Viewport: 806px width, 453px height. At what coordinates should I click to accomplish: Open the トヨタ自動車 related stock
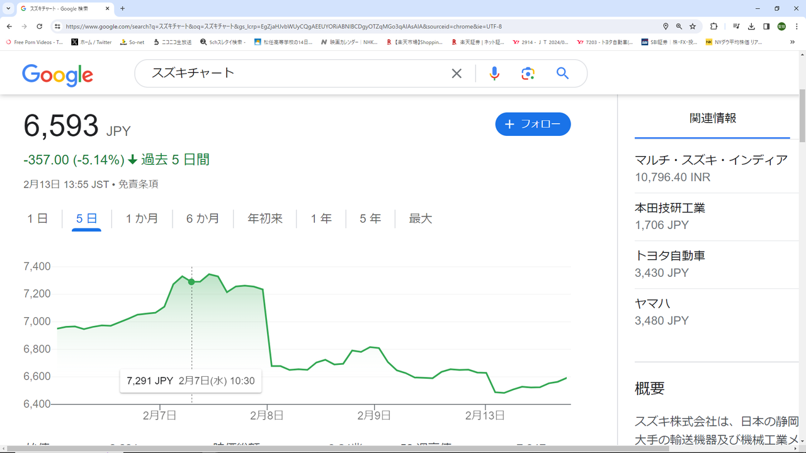tap(670, 256)
